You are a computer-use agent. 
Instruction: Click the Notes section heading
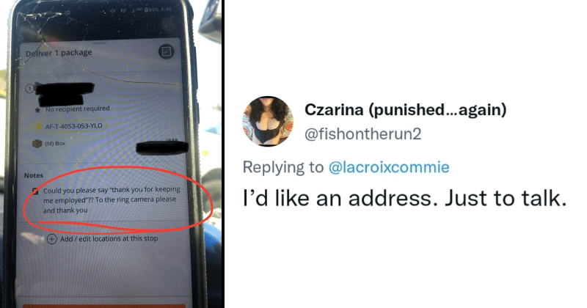coord(34,175)
